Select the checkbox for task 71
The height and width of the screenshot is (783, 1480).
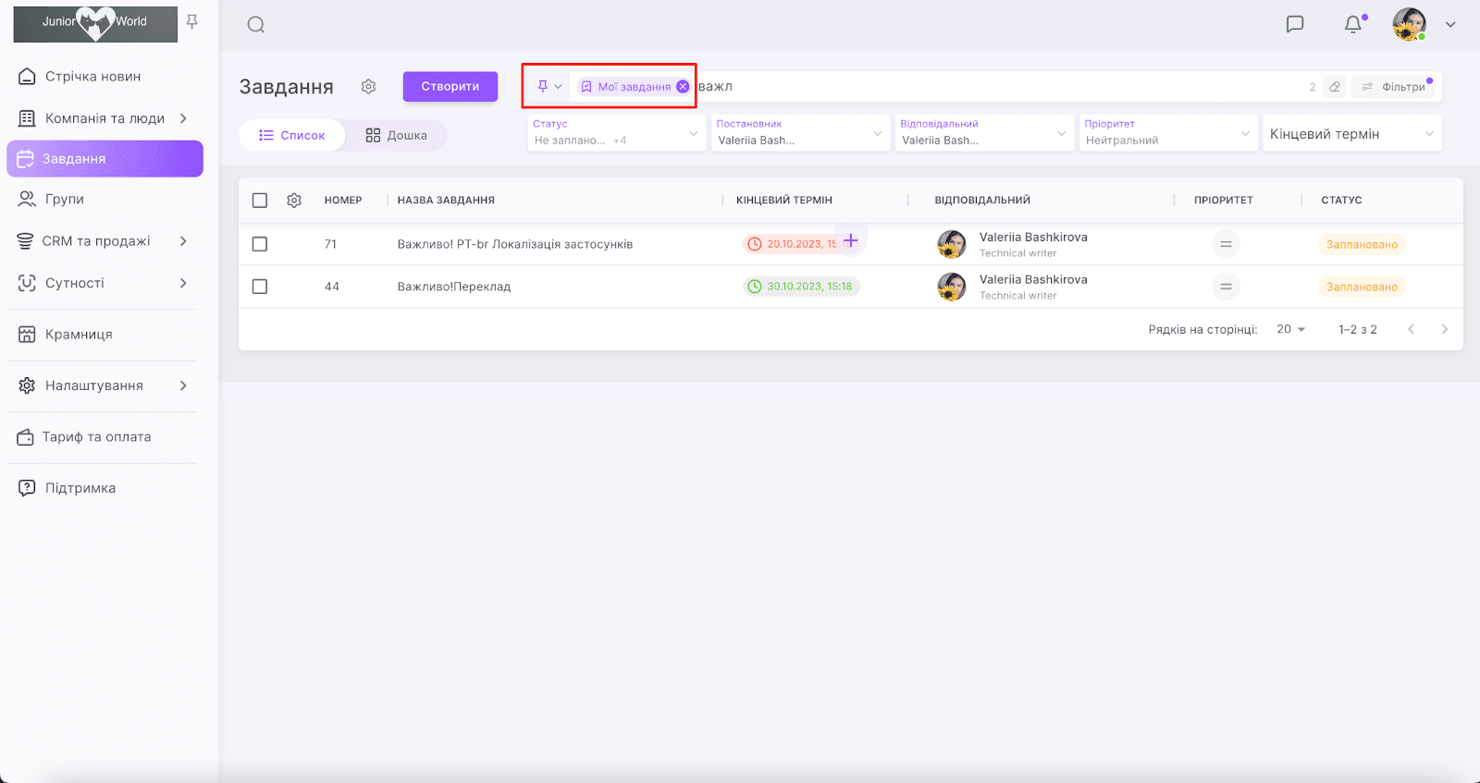click(x=260, y=244)
